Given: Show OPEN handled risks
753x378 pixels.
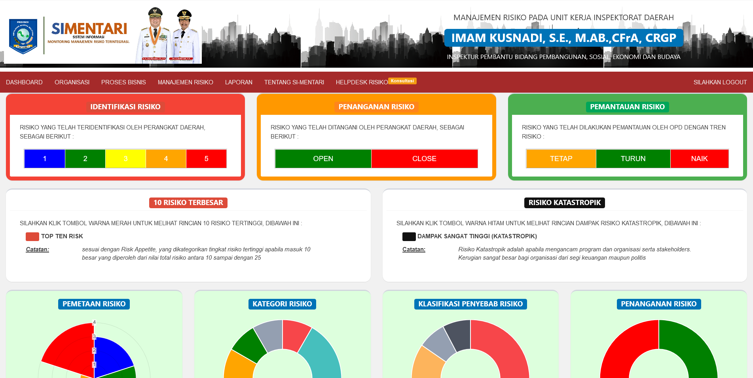Looking at the screenshot, I should pyautogui.click(x=323, y=159).
